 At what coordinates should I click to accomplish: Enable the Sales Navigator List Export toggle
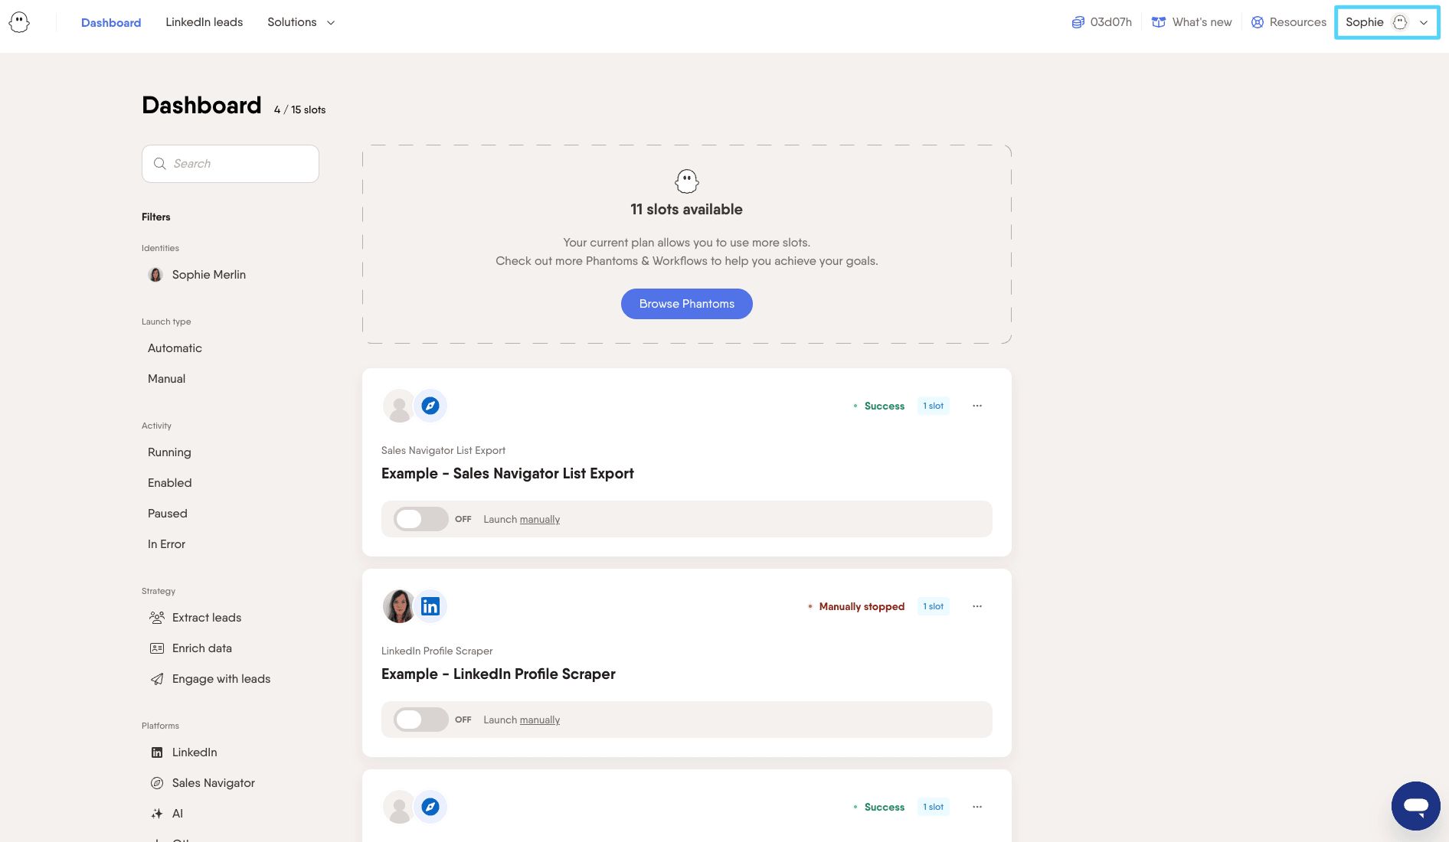click(420, 519)
